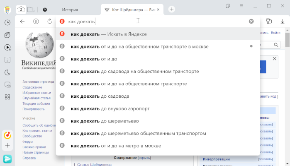The width and height of the screenshot is (290, 166).
Task: Choose suggestion ending 'от и до на общественном транспорте'
Action: pos(158,84)
